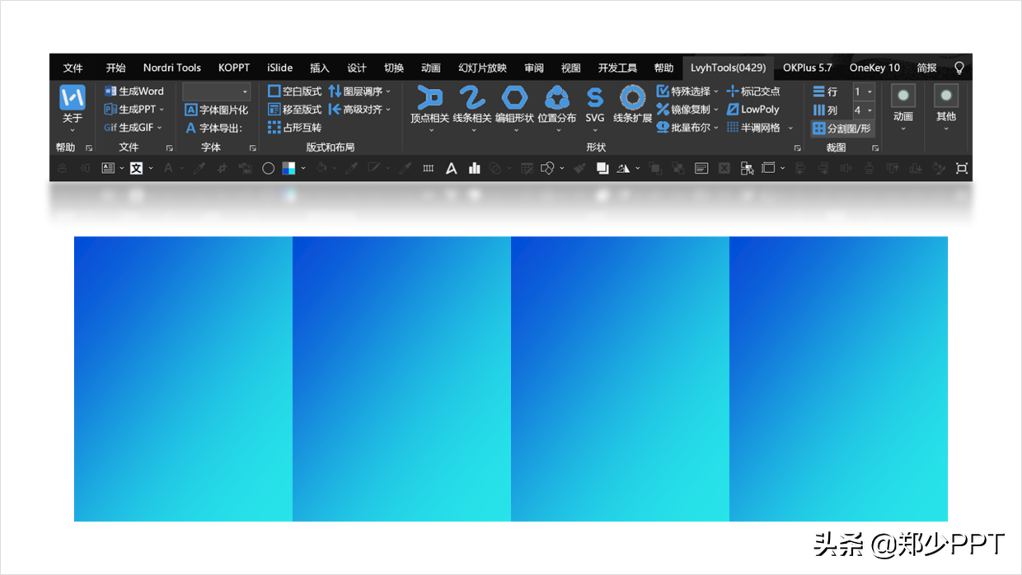Click the bar chart icon
Viewport: 1022px width, 575px height.
click(474, 168)
